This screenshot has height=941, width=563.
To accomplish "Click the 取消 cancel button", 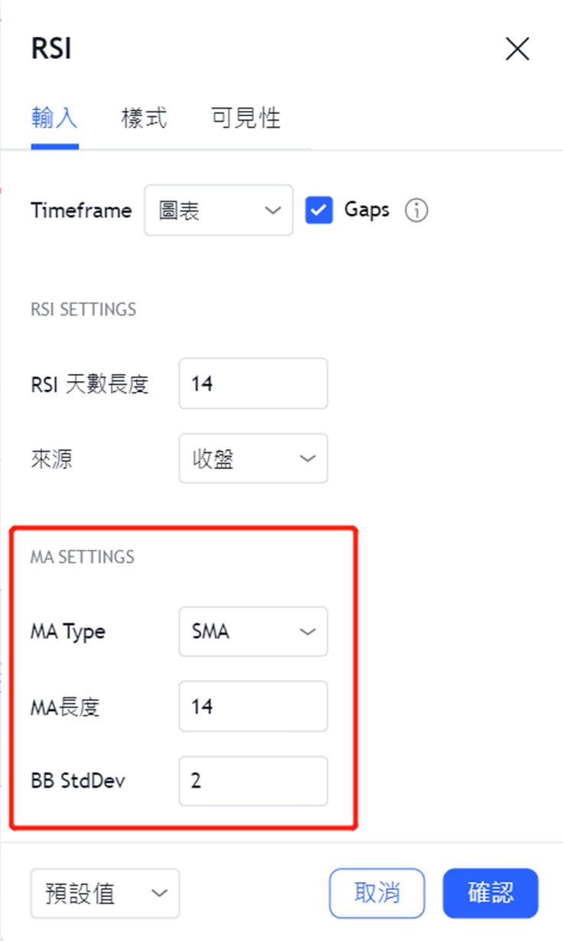I will pyautogui.click(x=377, y=893).
